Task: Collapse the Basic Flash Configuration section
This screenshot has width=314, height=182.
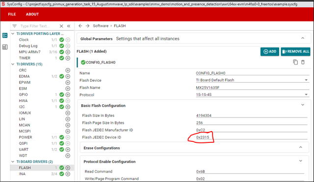Action: [303, 105]
